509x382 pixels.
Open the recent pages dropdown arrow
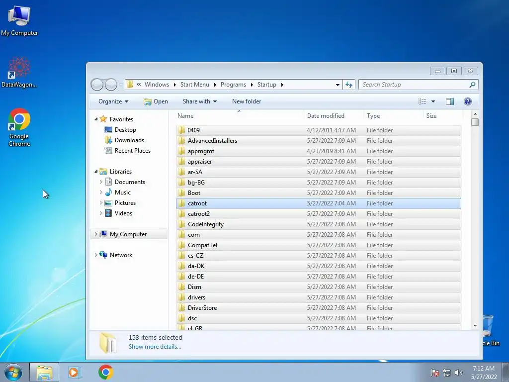tap(121, 85)
